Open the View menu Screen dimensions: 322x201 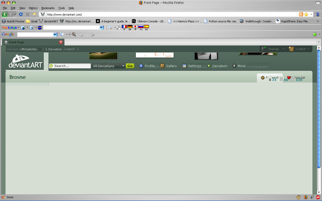[22, 8]
